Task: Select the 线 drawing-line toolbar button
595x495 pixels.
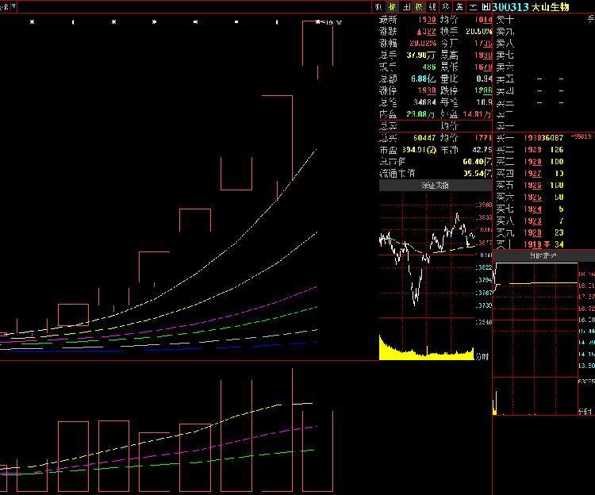Action: (x=432, y=6)
